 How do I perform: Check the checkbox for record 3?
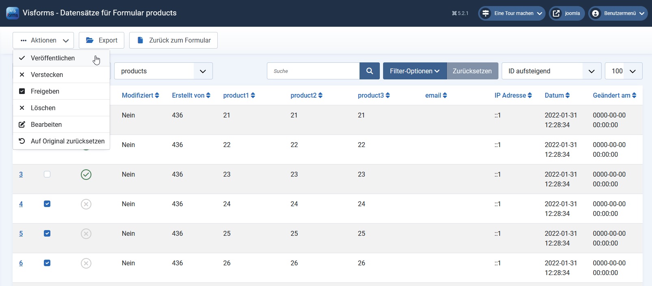coord(47,174)
